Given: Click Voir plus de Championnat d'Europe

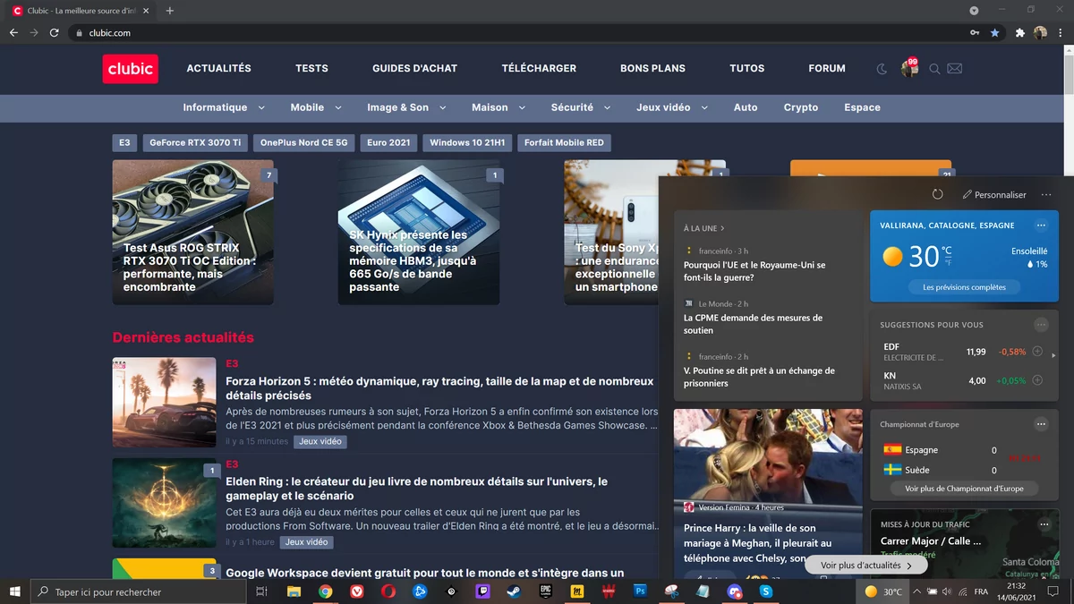Looking at the screenshot, I should pos(964,489).
